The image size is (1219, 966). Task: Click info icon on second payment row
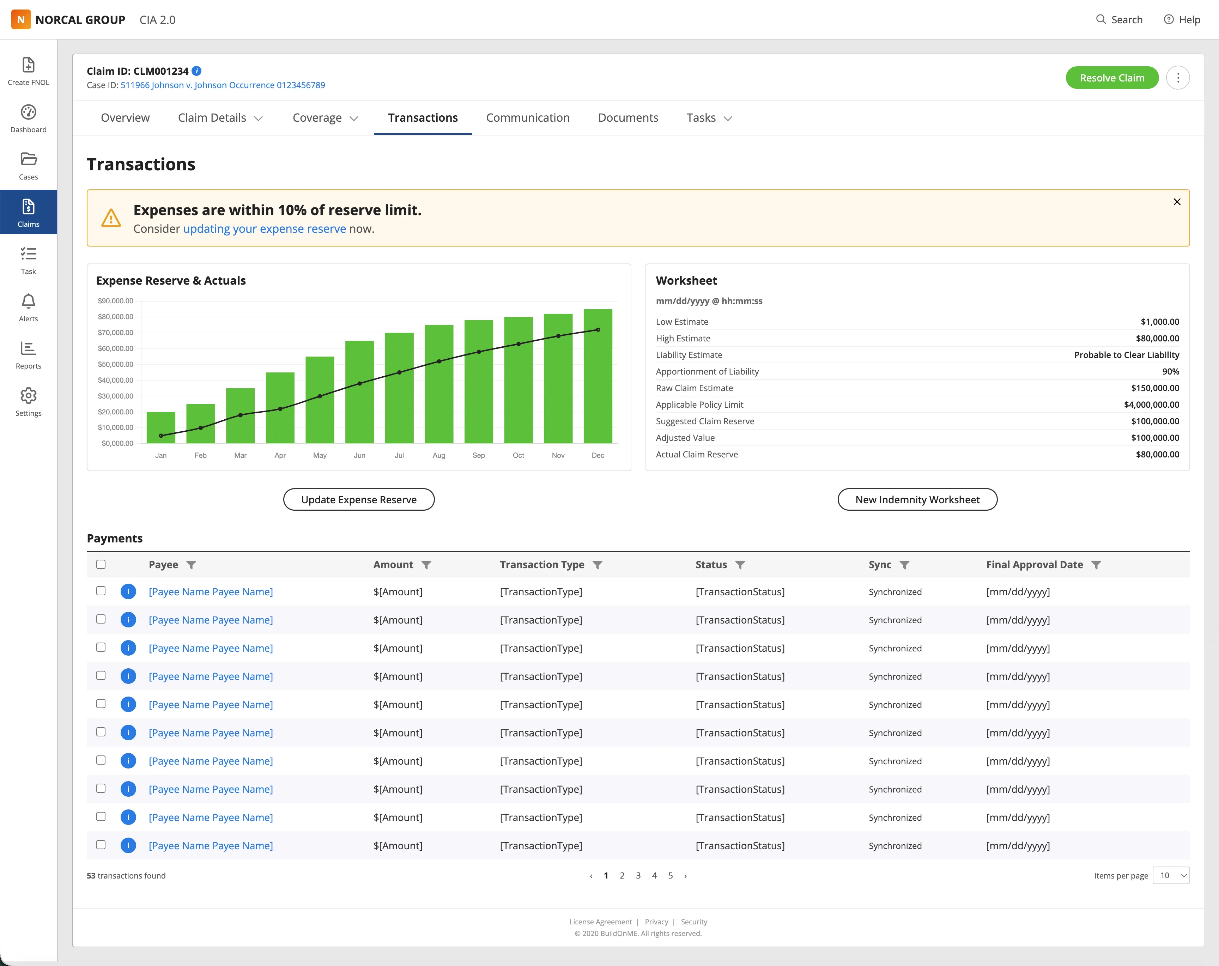click(128, 620)
